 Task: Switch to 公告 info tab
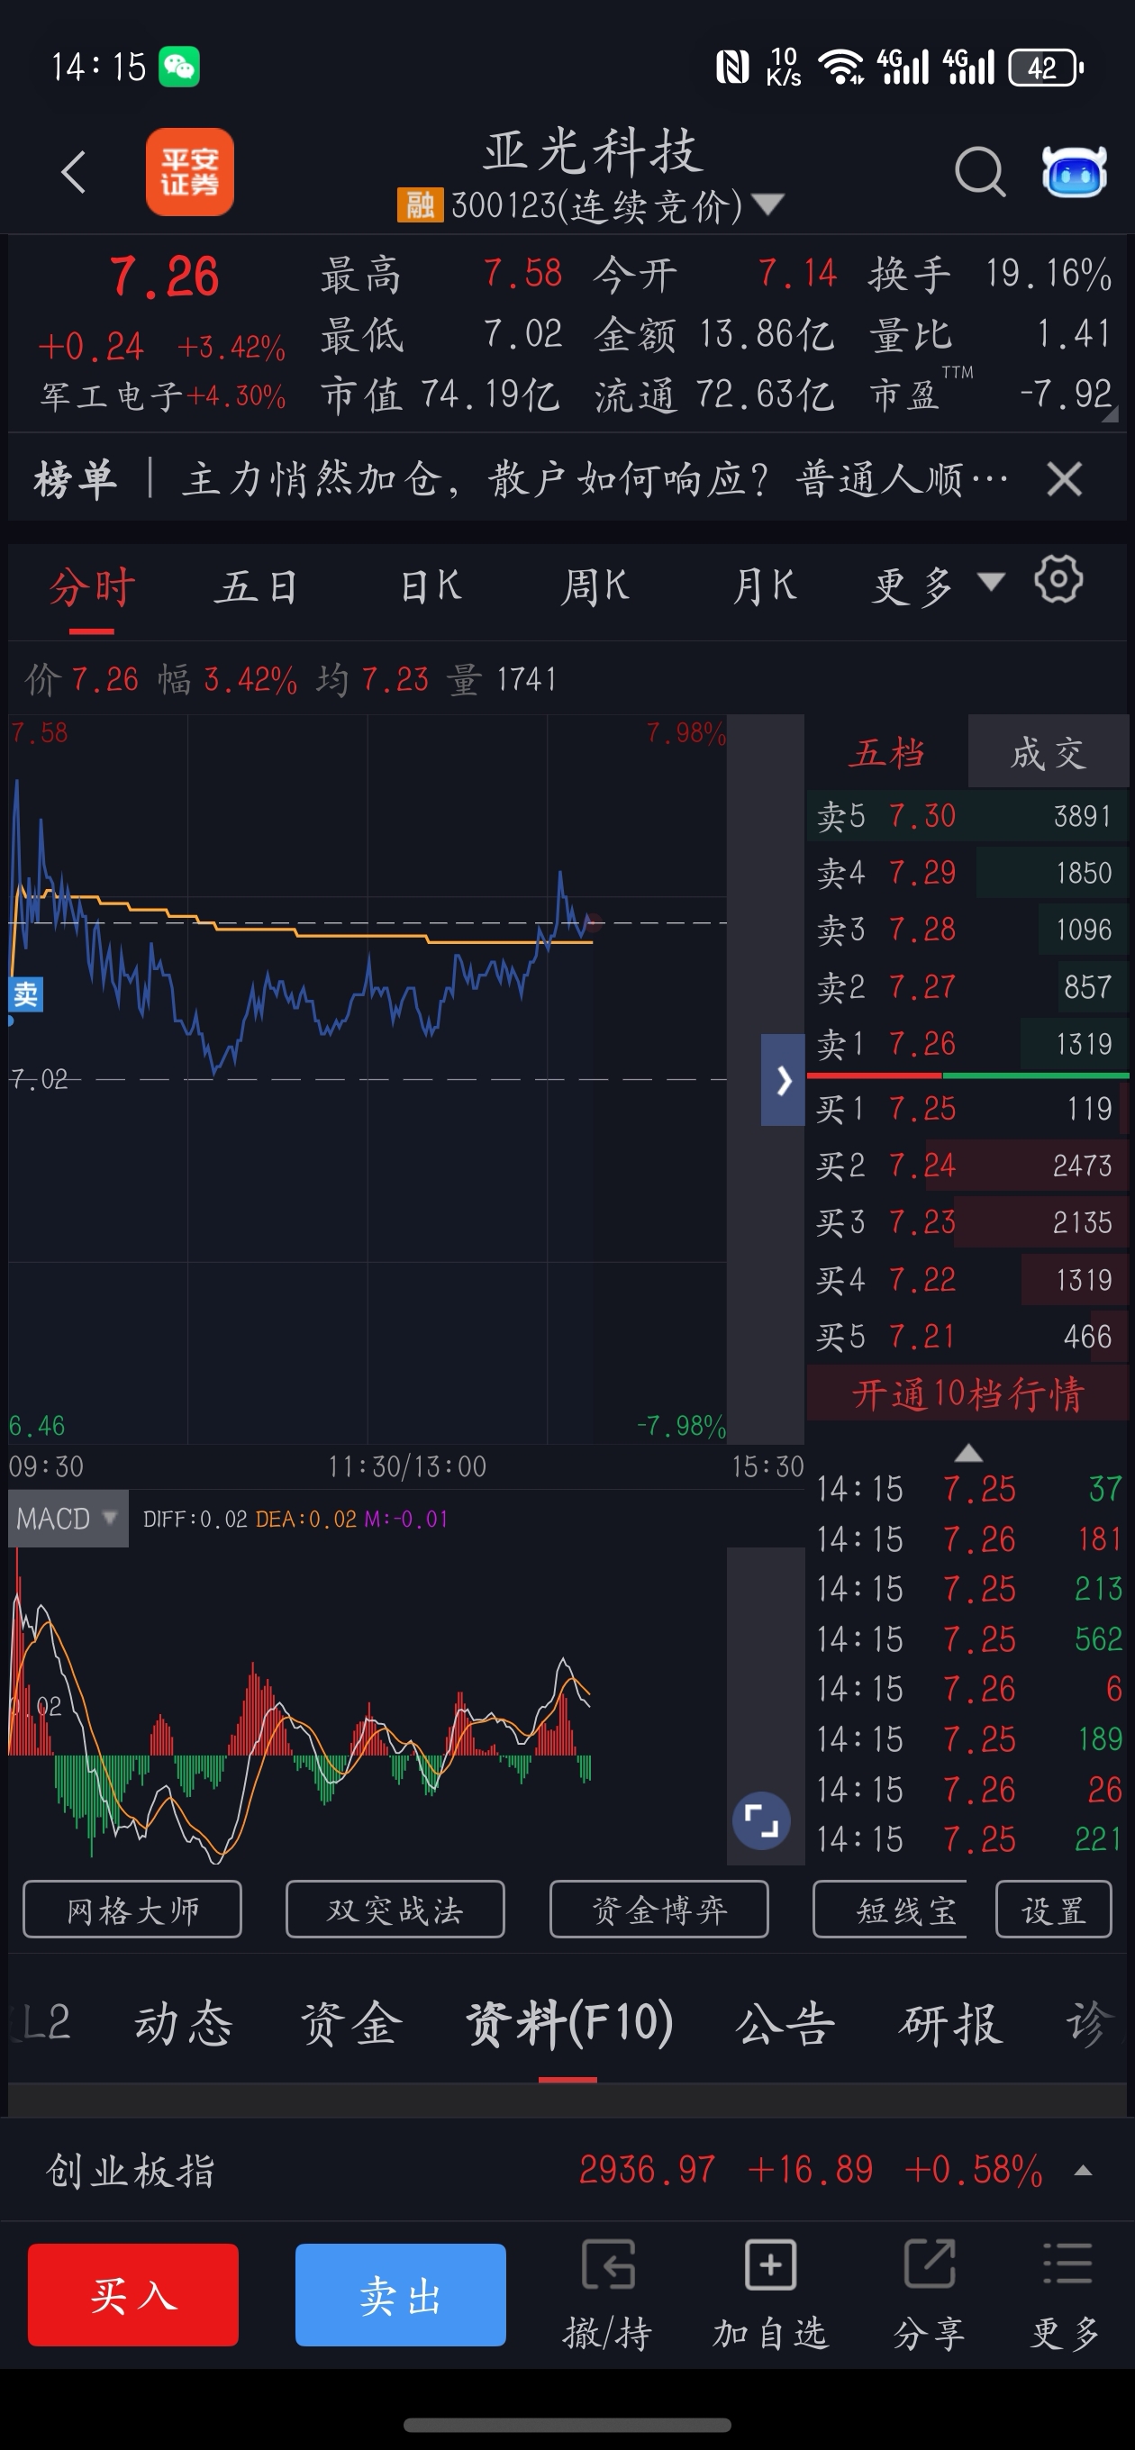coord(785,2023)
